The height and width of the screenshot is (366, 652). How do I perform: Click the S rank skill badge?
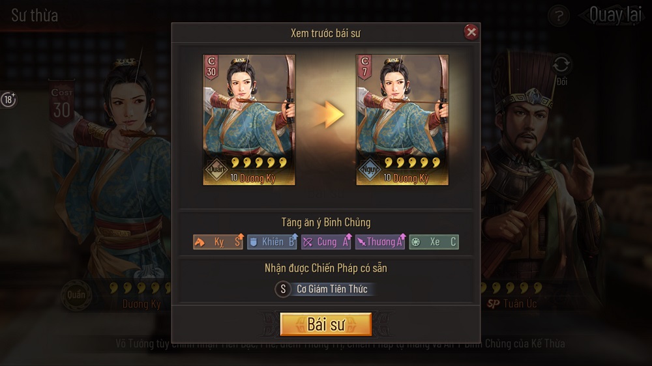click(x=283, y=289)
